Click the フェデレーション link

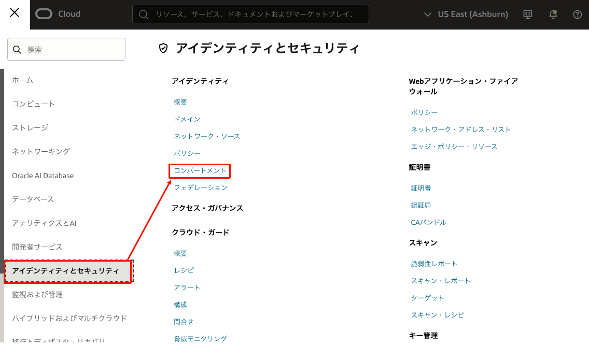point(200,188)
